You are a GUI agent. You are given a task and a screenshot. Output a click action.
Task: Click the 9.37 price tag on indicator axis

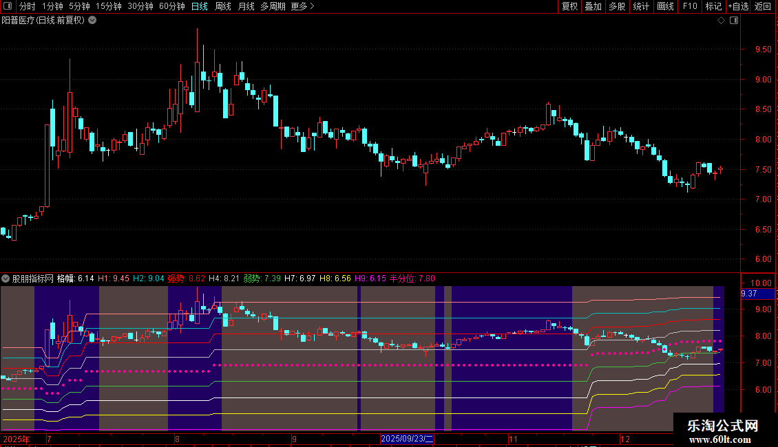(x=757, y=294)
